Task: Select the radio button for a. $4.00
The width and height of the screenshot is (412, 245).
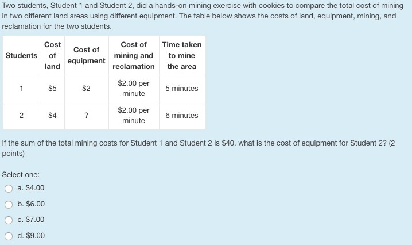Action: tap(9, 188)
